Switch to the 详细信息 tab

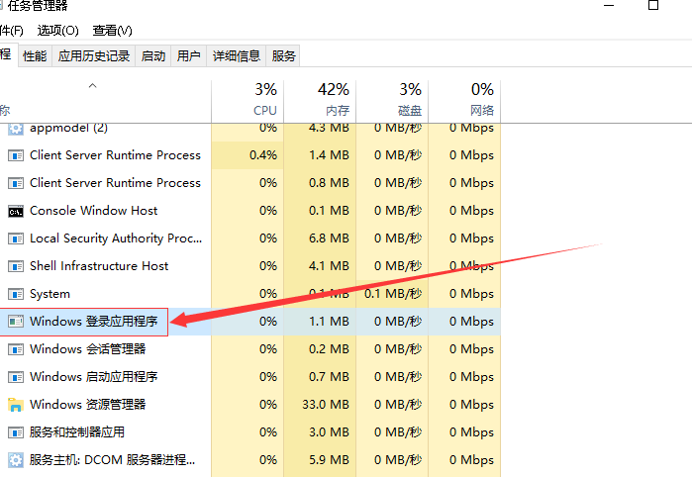pos(236,56)
